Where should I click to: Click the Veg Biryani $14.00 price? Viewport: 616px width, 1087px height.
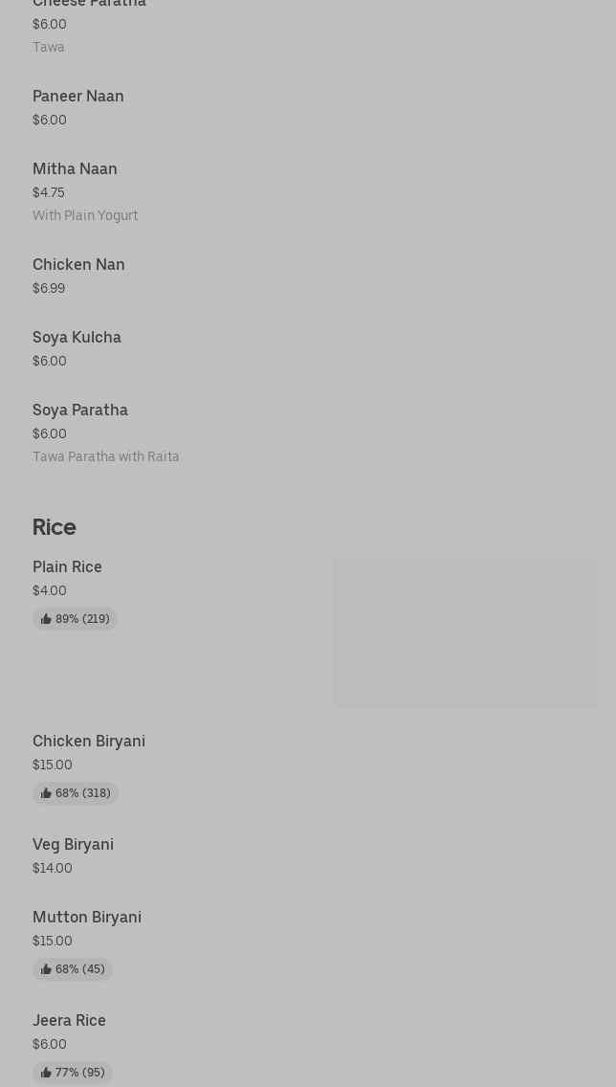[53, 868]
